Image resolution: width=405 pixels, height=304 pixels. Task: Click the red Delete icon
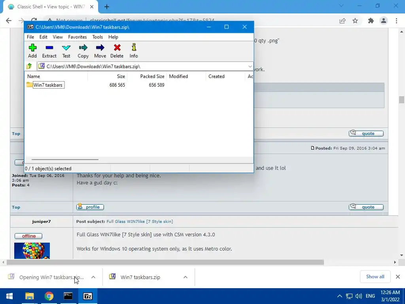coord(117,51)
